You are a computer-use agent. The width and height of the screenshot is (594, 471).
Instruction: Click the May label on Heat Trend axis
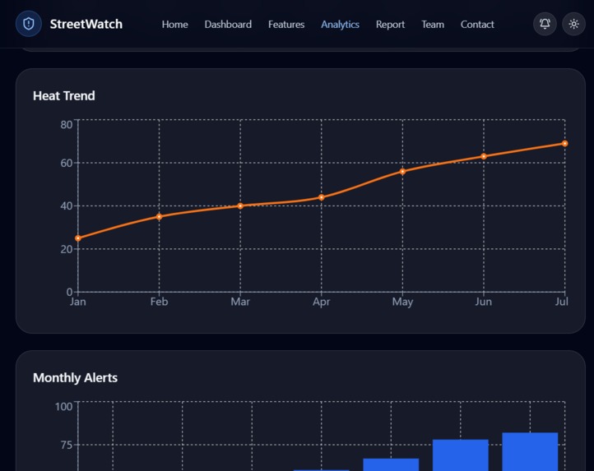click(x=402, y=302)
